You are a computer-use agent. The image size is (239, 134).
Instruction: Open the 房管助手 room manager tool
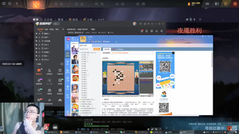(49, 71)
